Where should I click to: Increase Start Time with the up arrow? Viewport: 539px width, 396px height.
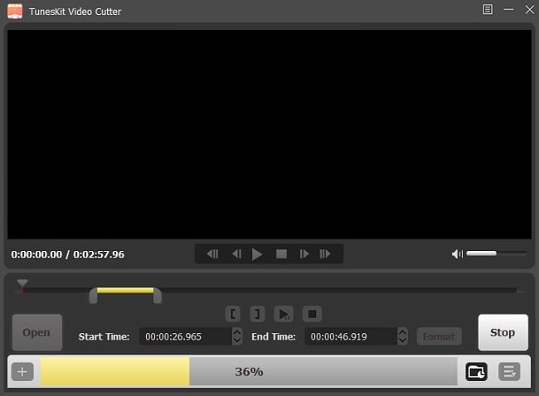[x=237, y=332]
